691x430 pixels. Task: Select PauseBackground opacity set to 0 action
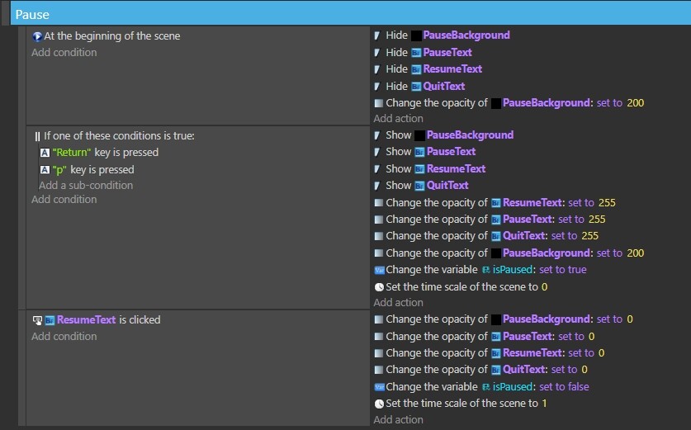click(504, 319)
